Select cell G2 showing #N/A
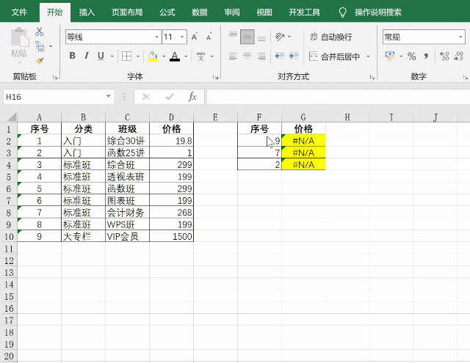 coord(303,141)
